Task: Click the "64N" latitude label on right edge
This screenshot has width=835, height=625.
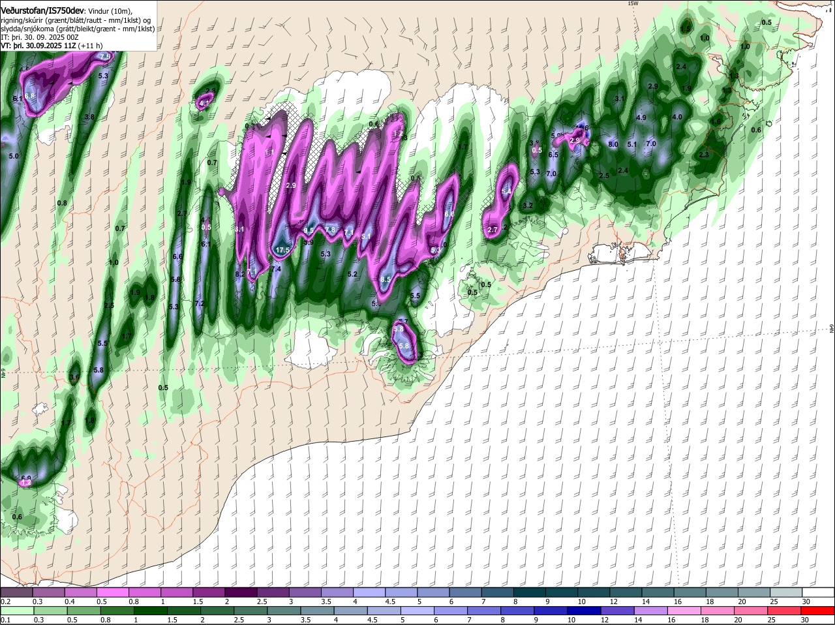Action: coord(831,328)
